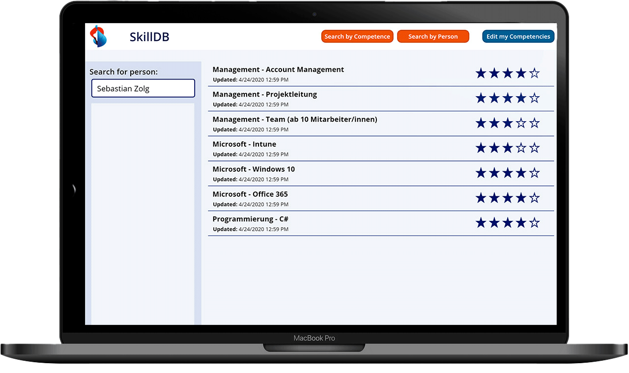Select second star of Windows 10 rating
This screenshot has width=629, height=373.
494,173
